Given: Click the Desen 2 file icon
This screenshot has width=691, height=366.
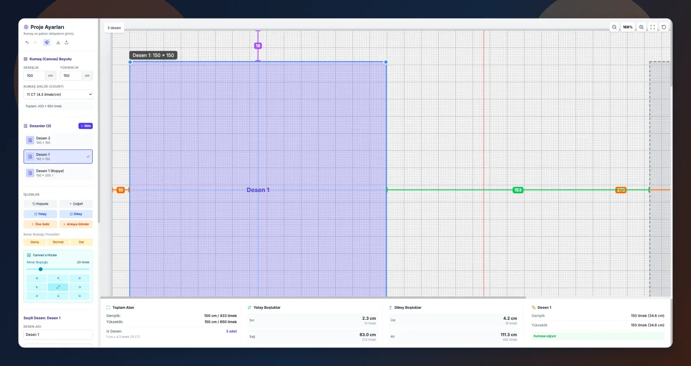Looking at the screenshot, I should click(x=30, y=140).
